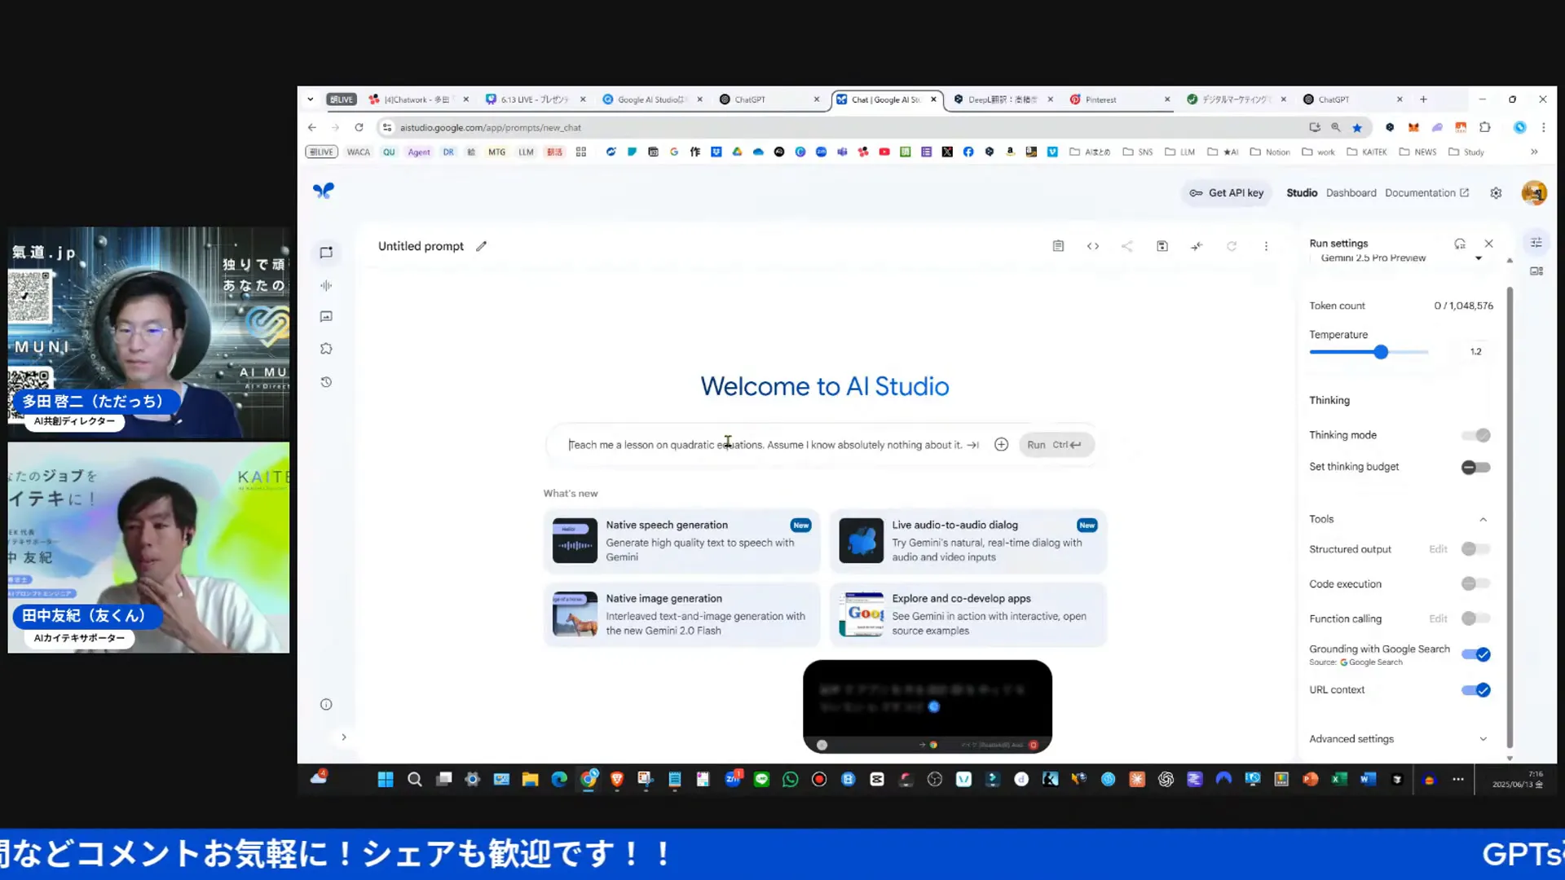1565x880 pixels.
Task: Enable Structured output toggle
Action: 1476,549
